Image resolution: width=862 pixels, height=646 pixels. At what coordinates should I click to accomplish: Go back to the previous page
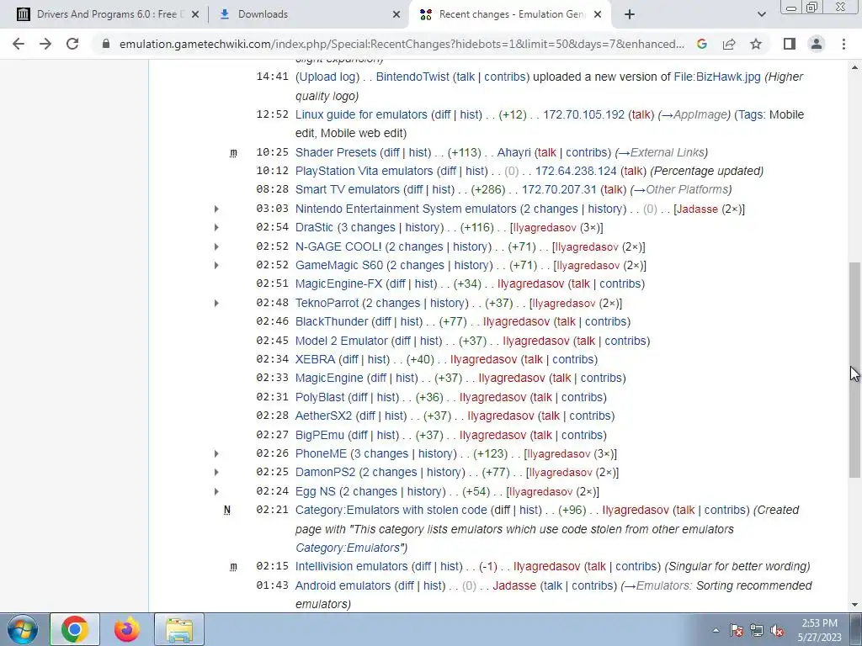tap(19, 44)
